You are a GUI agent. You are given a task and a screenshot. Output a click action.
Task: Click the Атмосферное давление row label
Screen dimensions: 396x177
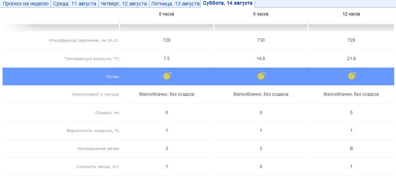pyautogui.click(x=84, y=40)
